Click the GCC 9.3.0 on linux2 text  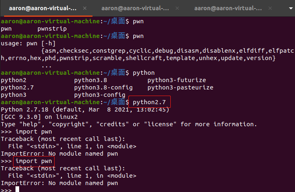point(40,117)
